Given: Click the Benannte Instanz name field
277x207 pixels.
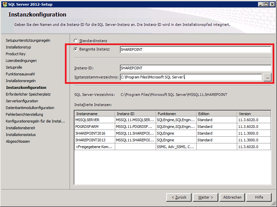Looking at the screenshot, I should [x=195, y=49].
